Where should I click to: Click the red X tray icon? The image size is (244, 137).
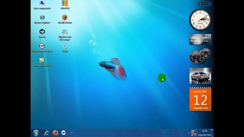click(196, 134)
